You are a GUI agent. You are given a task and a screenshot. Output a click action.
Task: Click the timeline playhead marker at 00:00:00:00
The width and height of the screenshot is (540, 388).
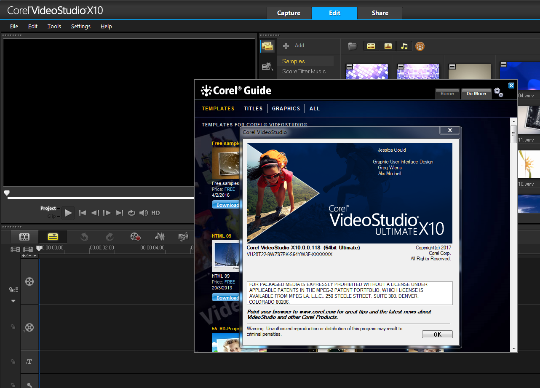(39, 249)
